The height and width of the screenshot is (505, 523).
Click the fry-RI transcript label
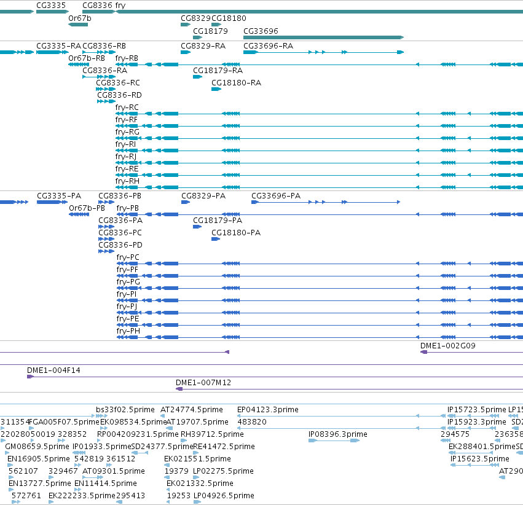pyautogui.click(x=126, y=144)
